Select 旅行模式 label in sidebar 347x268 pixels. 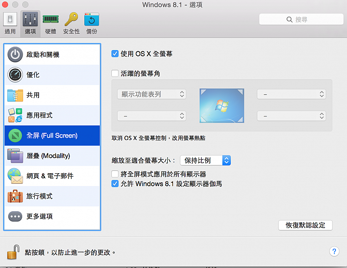(x=40, y=196)
